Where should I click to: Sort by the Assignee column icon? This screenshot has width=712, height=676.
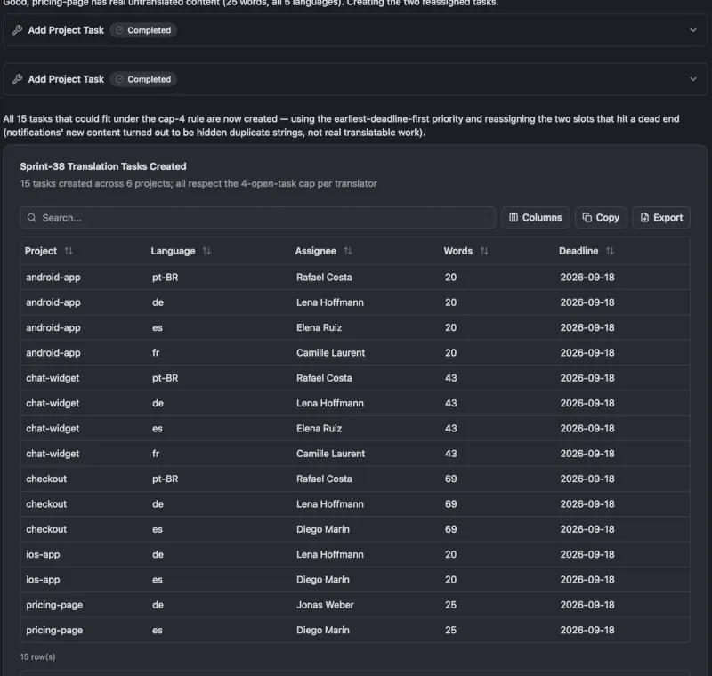[348, 251]
